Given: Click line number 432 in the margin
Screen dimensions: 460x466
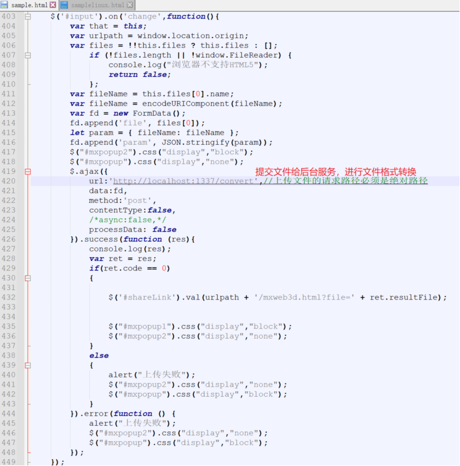Looking at the screenshot, I should [8, 297].
